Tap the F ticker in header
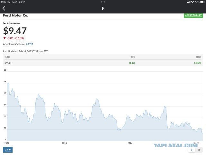 (103, 8)
